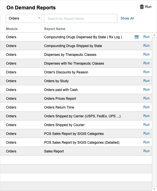The height and width of the screenshot is (191, 157).
Task: Run Order's Discounts by Reason report
Action: pyautogui.click(x=147, y=72)
